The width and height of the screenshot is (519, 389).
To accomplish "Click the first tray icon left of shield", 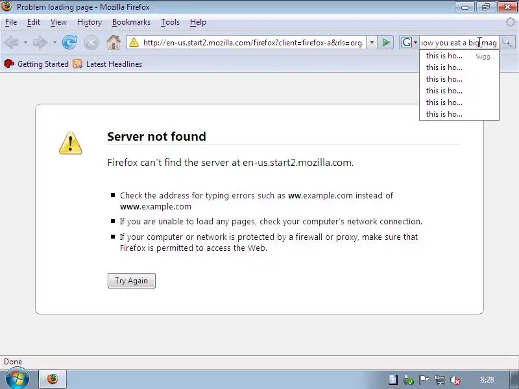I will (393, 380).
